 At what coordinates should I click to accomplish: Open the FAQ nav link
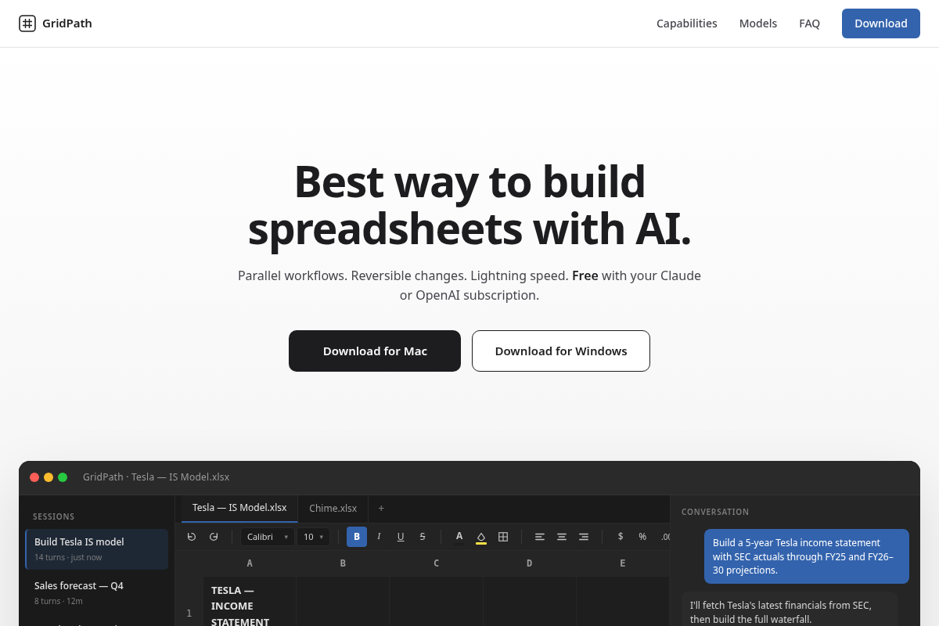click(809, 23)
